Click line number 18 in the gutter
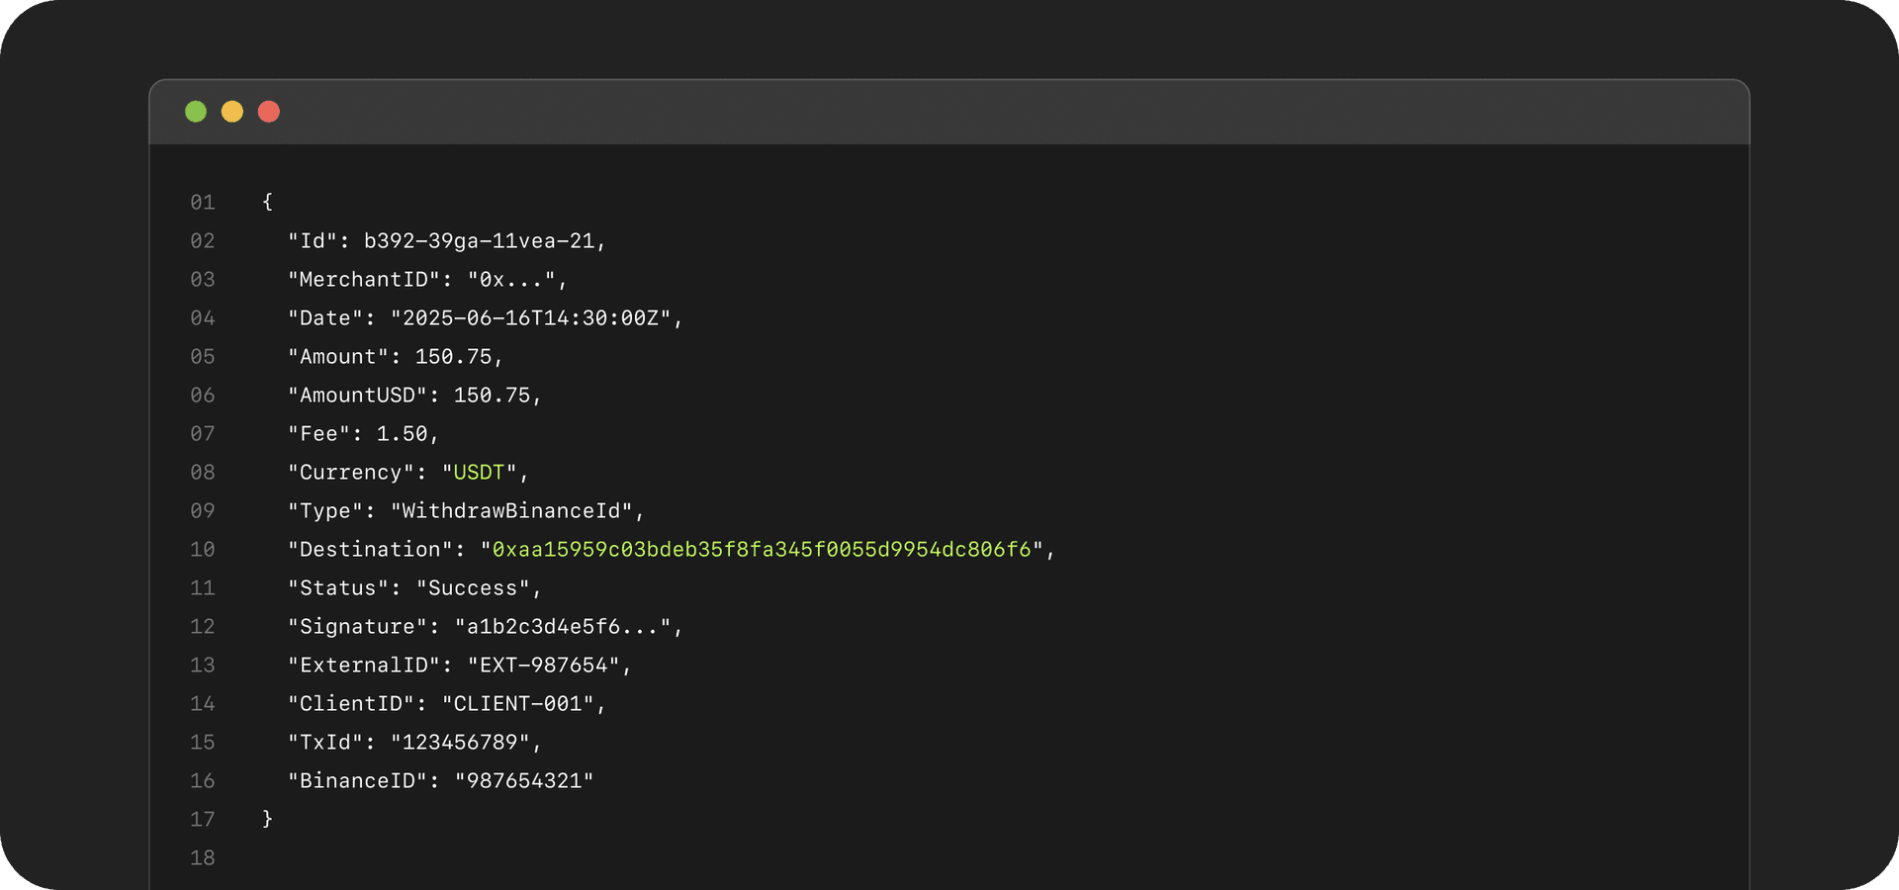1899x890 pixels. 203,858
